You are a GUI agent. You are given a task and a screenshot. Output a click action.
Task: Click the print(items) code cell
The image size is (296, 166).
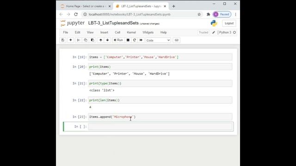160,66
